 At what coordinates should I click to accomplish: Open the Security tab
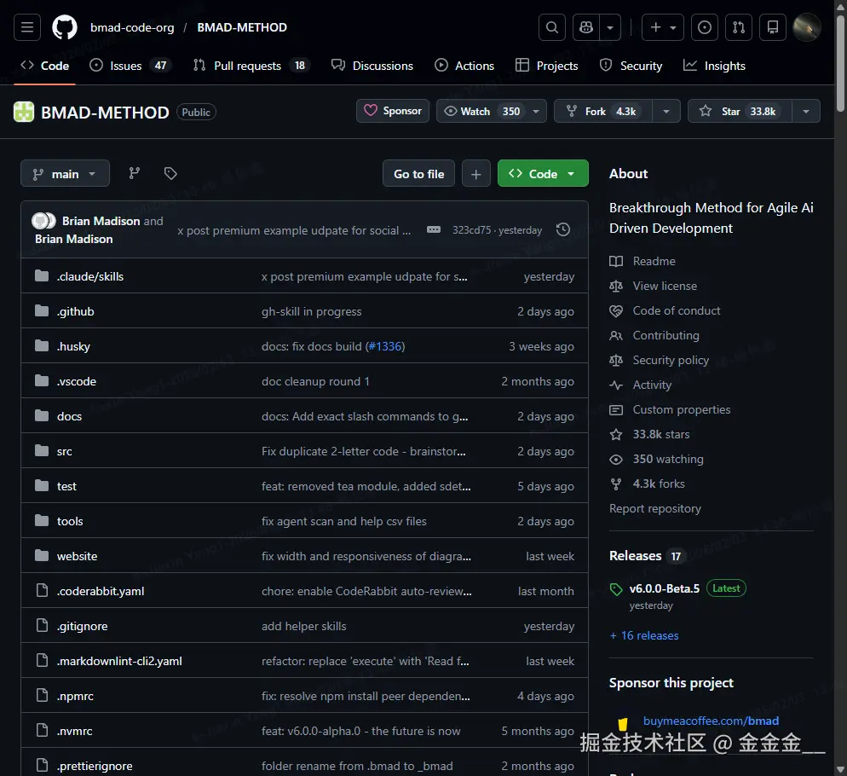(x=631, y=66)
